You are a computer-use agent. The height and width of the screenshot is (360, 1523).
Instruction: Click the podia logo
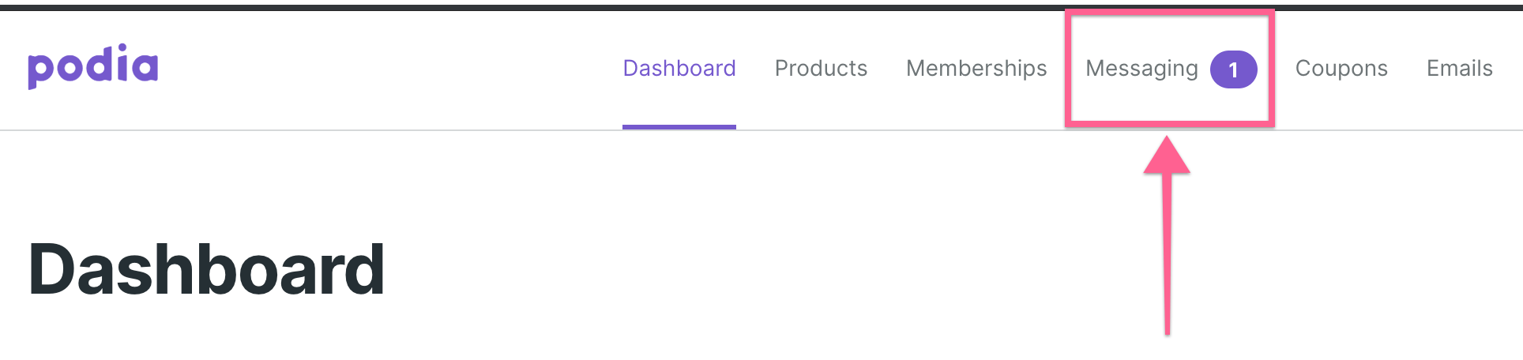point(93,66)
